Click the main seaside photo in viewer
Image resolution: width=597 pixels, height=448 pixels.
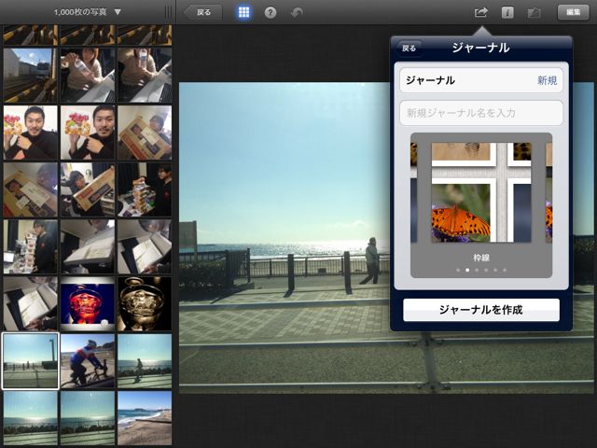[x=285, y=238]
